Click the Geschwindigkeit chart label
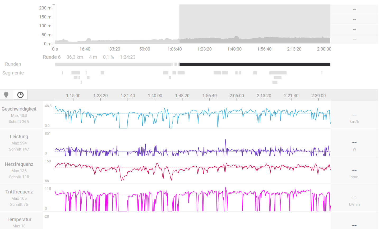379x229 pixels. pos(19,109)
